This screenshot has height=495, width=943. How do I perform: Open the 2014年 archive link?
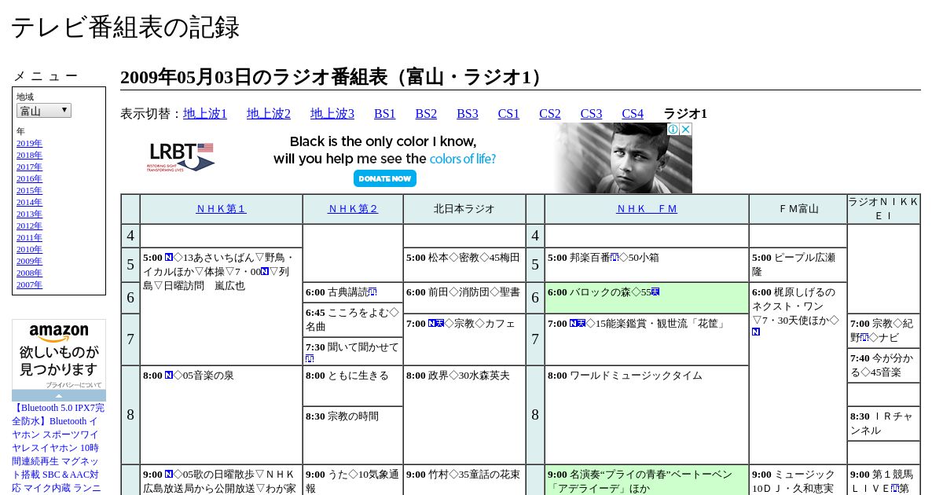pos(29,202)
